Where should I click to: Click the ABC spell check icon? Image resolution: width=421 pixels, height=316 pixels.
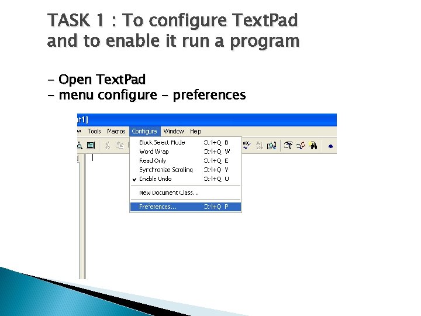coord(247,145)
